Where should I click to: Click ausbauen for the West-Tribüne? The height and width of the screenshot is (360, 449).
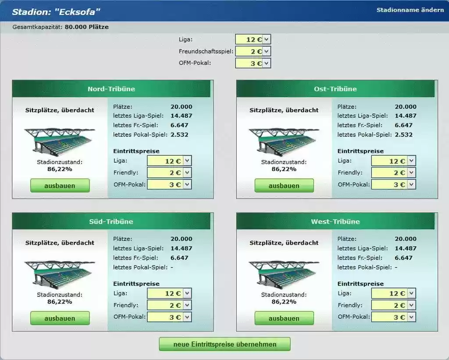tap(284, 318)
